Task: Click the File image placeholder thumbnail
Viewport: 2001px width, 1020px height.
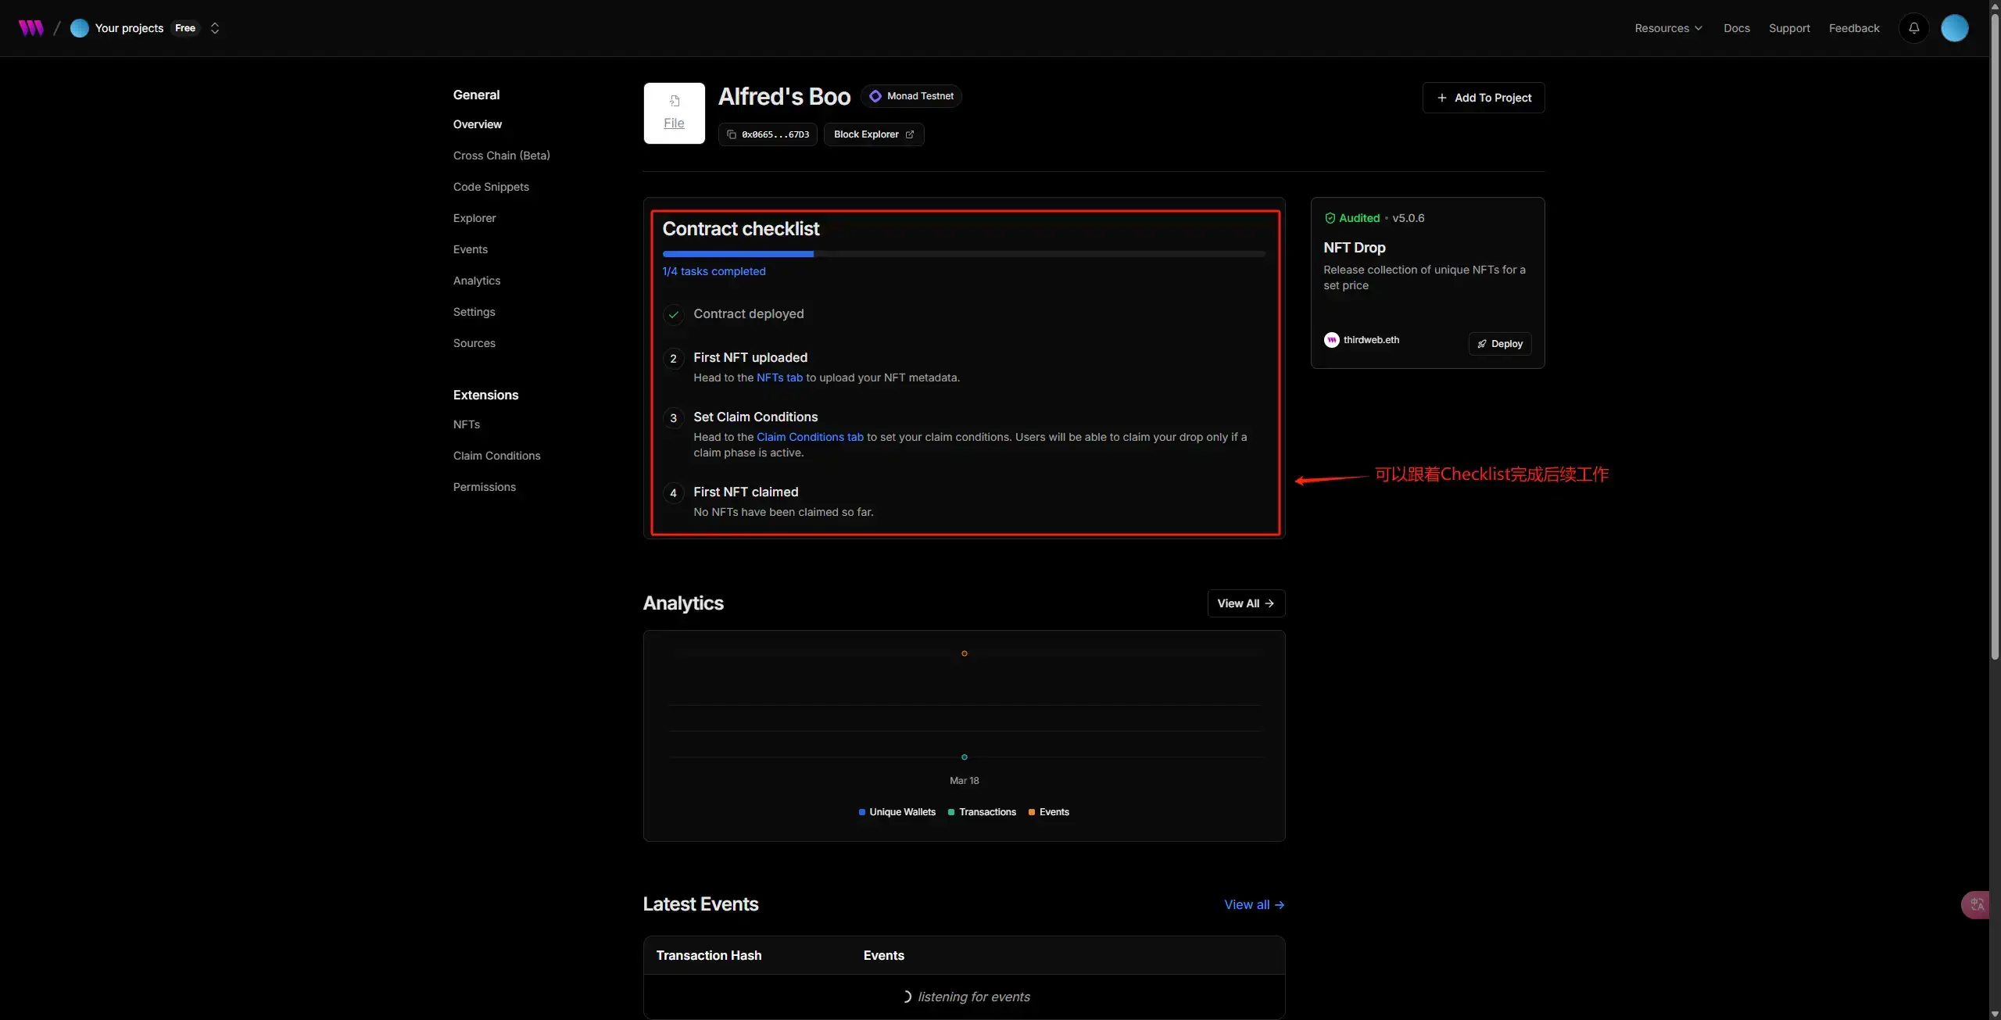Action: click(674, 113)
